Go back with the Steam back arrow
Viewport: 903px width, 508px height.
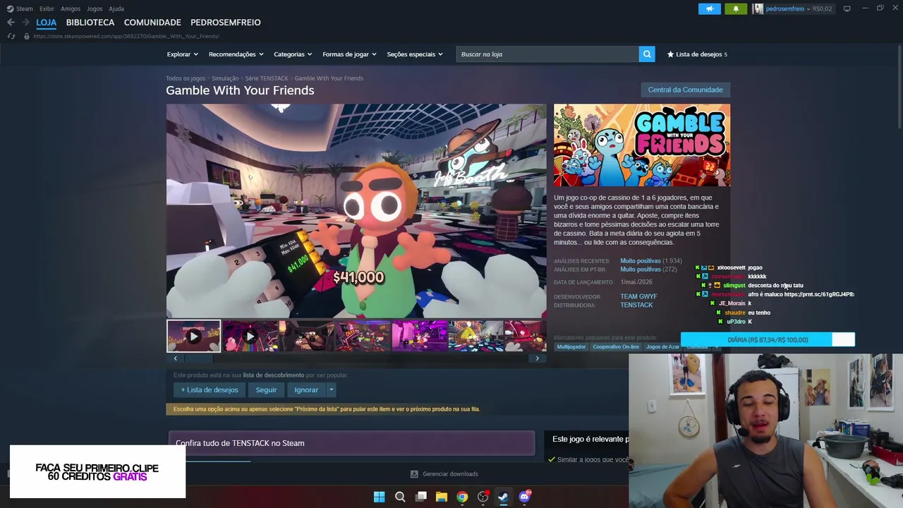click(x=11, y=23)
